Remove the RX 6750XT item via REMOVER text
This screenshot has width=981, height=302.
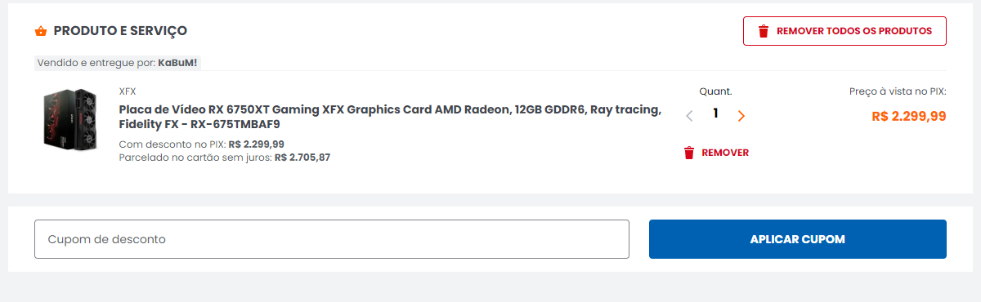click(725, 153)
